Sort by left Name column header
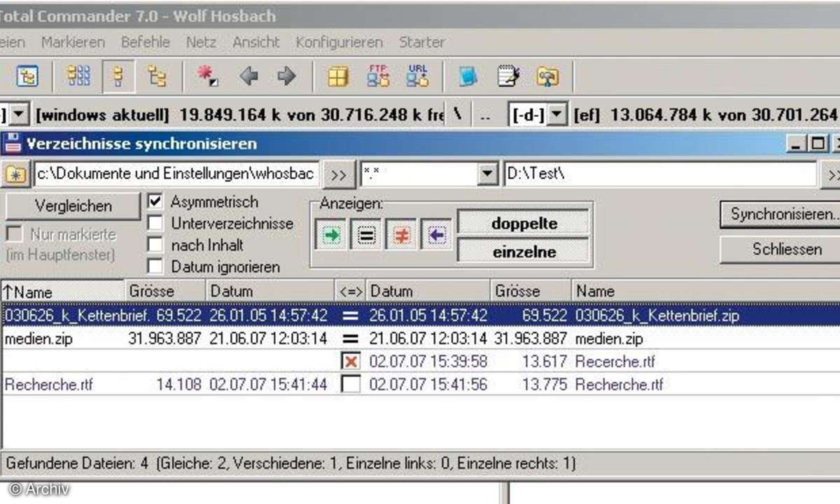The image size is (840, 504). click(63, 291)
